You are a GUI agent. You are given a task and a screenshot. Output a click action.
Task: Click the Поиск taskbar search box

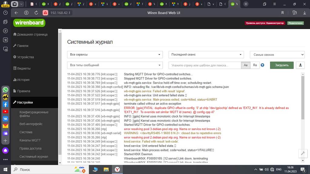coord(49,170)
